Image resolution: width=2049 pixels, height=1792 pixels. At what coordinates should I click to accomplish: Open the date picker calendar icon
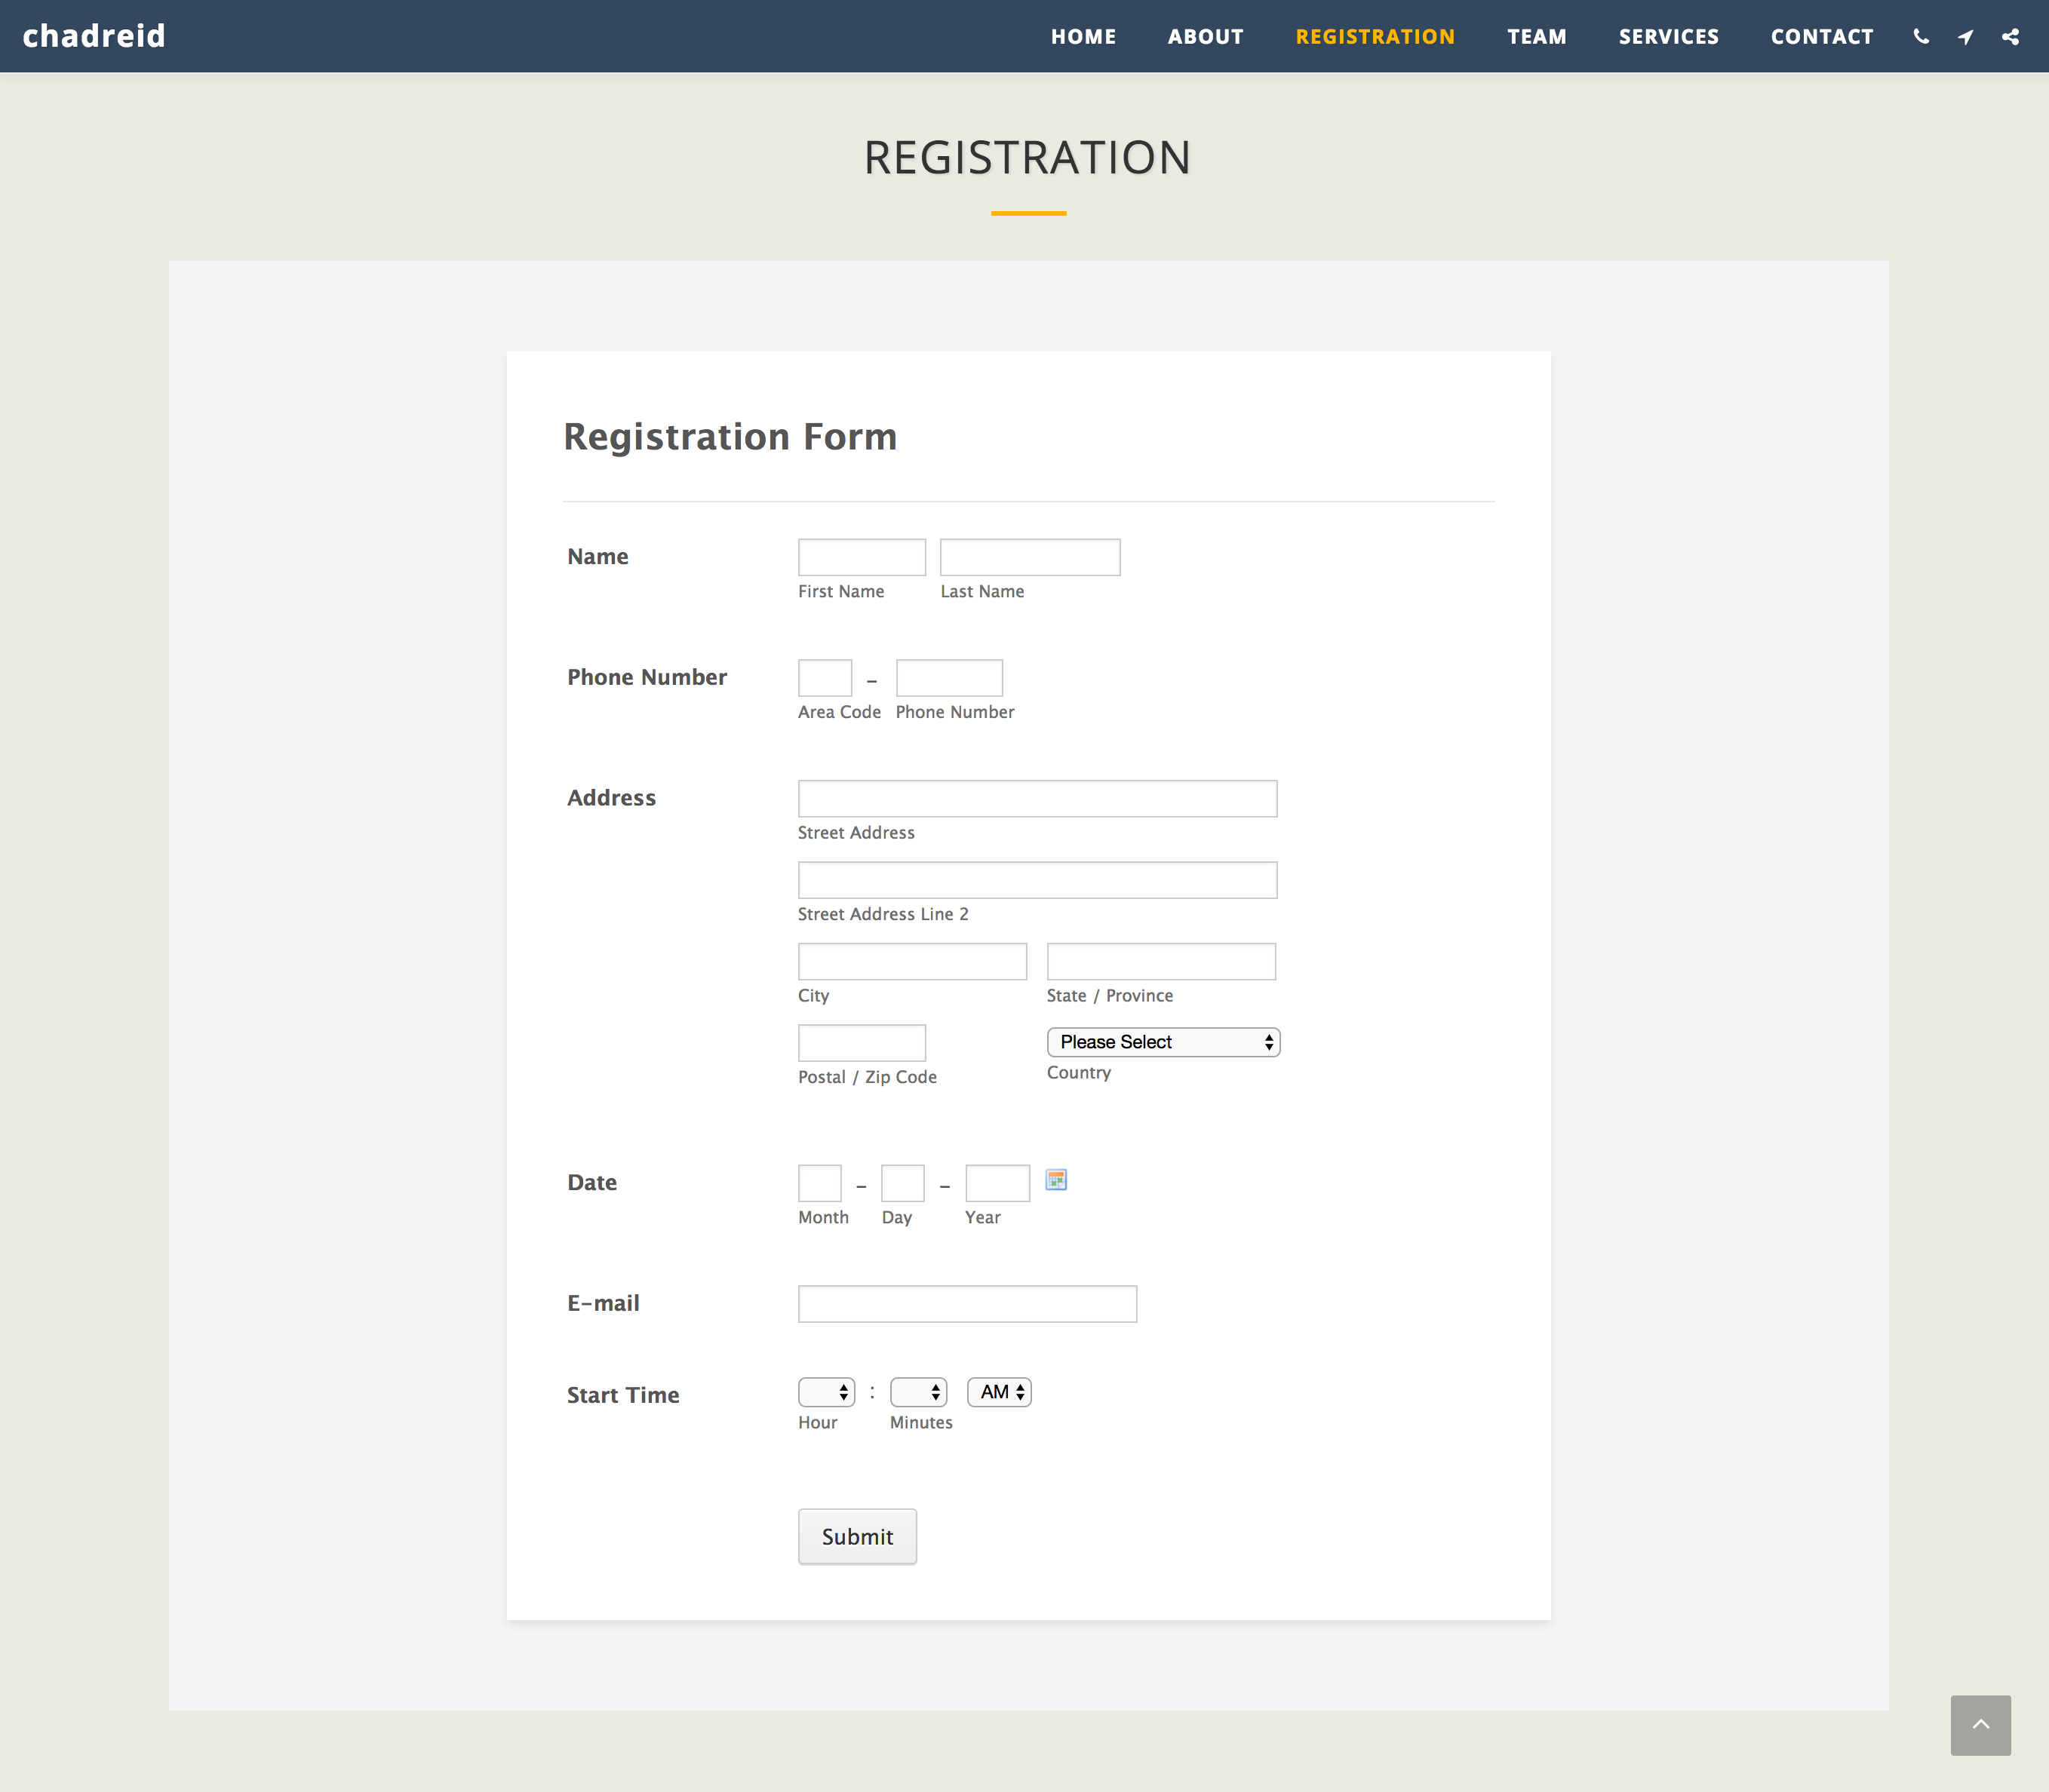[x=1056, y=1180]
